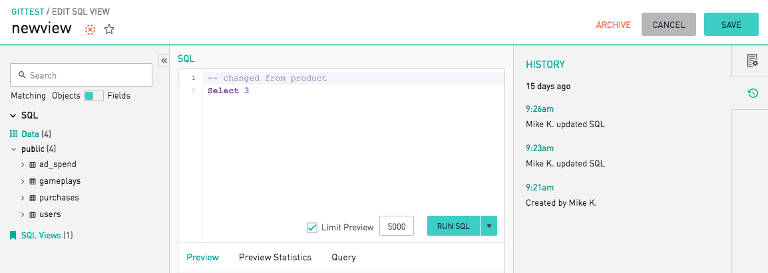Uncheck the Limit Preview checkbox
Screen dimensions: 768x273
click(312, 228)
